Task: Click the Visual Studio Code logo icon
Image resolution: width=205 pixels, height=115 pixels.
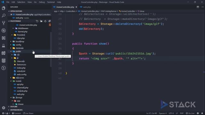Action: (3, 2)
